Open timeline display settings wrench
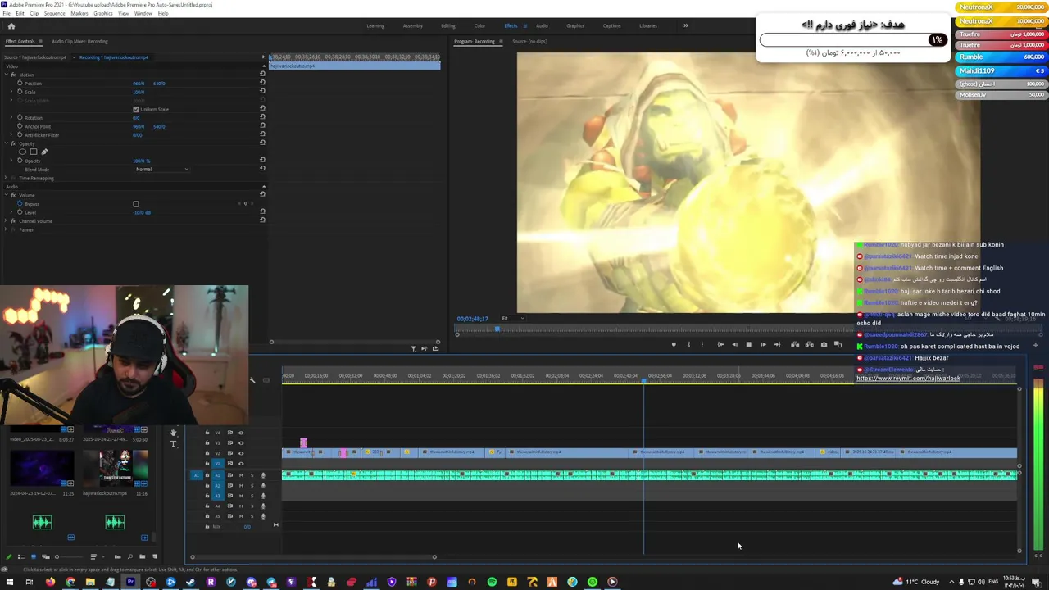The image size is (1049, 590). (x=252, y=380)
